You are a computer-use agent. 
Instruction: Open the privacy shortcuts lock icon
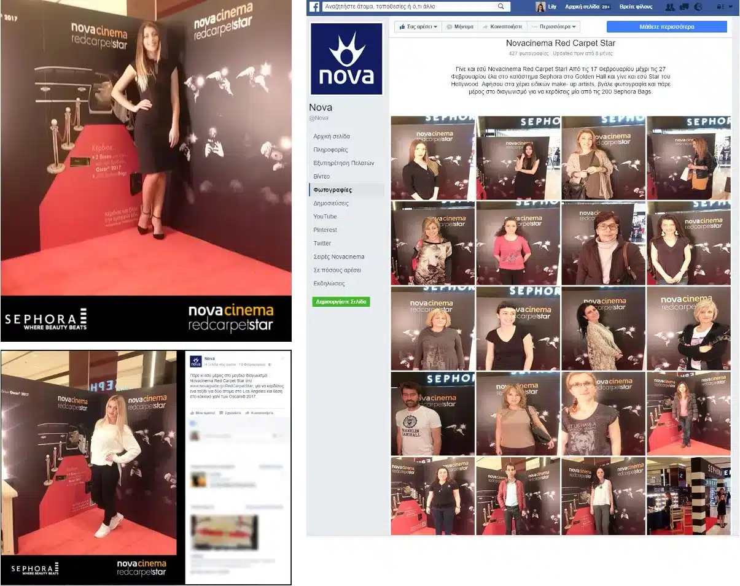click(x=720, y=7)
